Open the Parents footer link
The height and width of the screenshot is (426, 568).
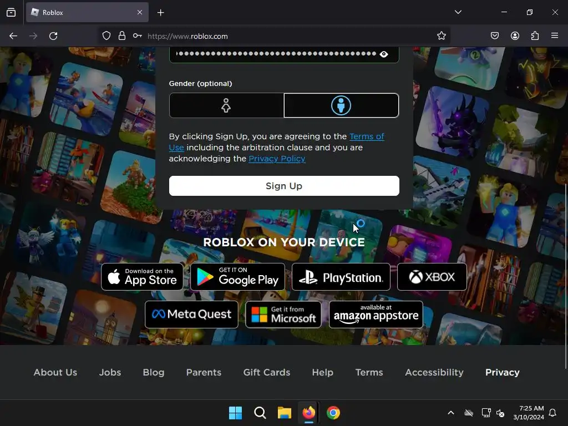tap(204, 372)
